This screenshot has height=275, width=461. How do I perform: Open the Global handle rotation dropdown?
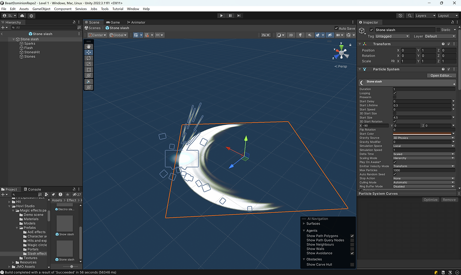tap(118, 35)
